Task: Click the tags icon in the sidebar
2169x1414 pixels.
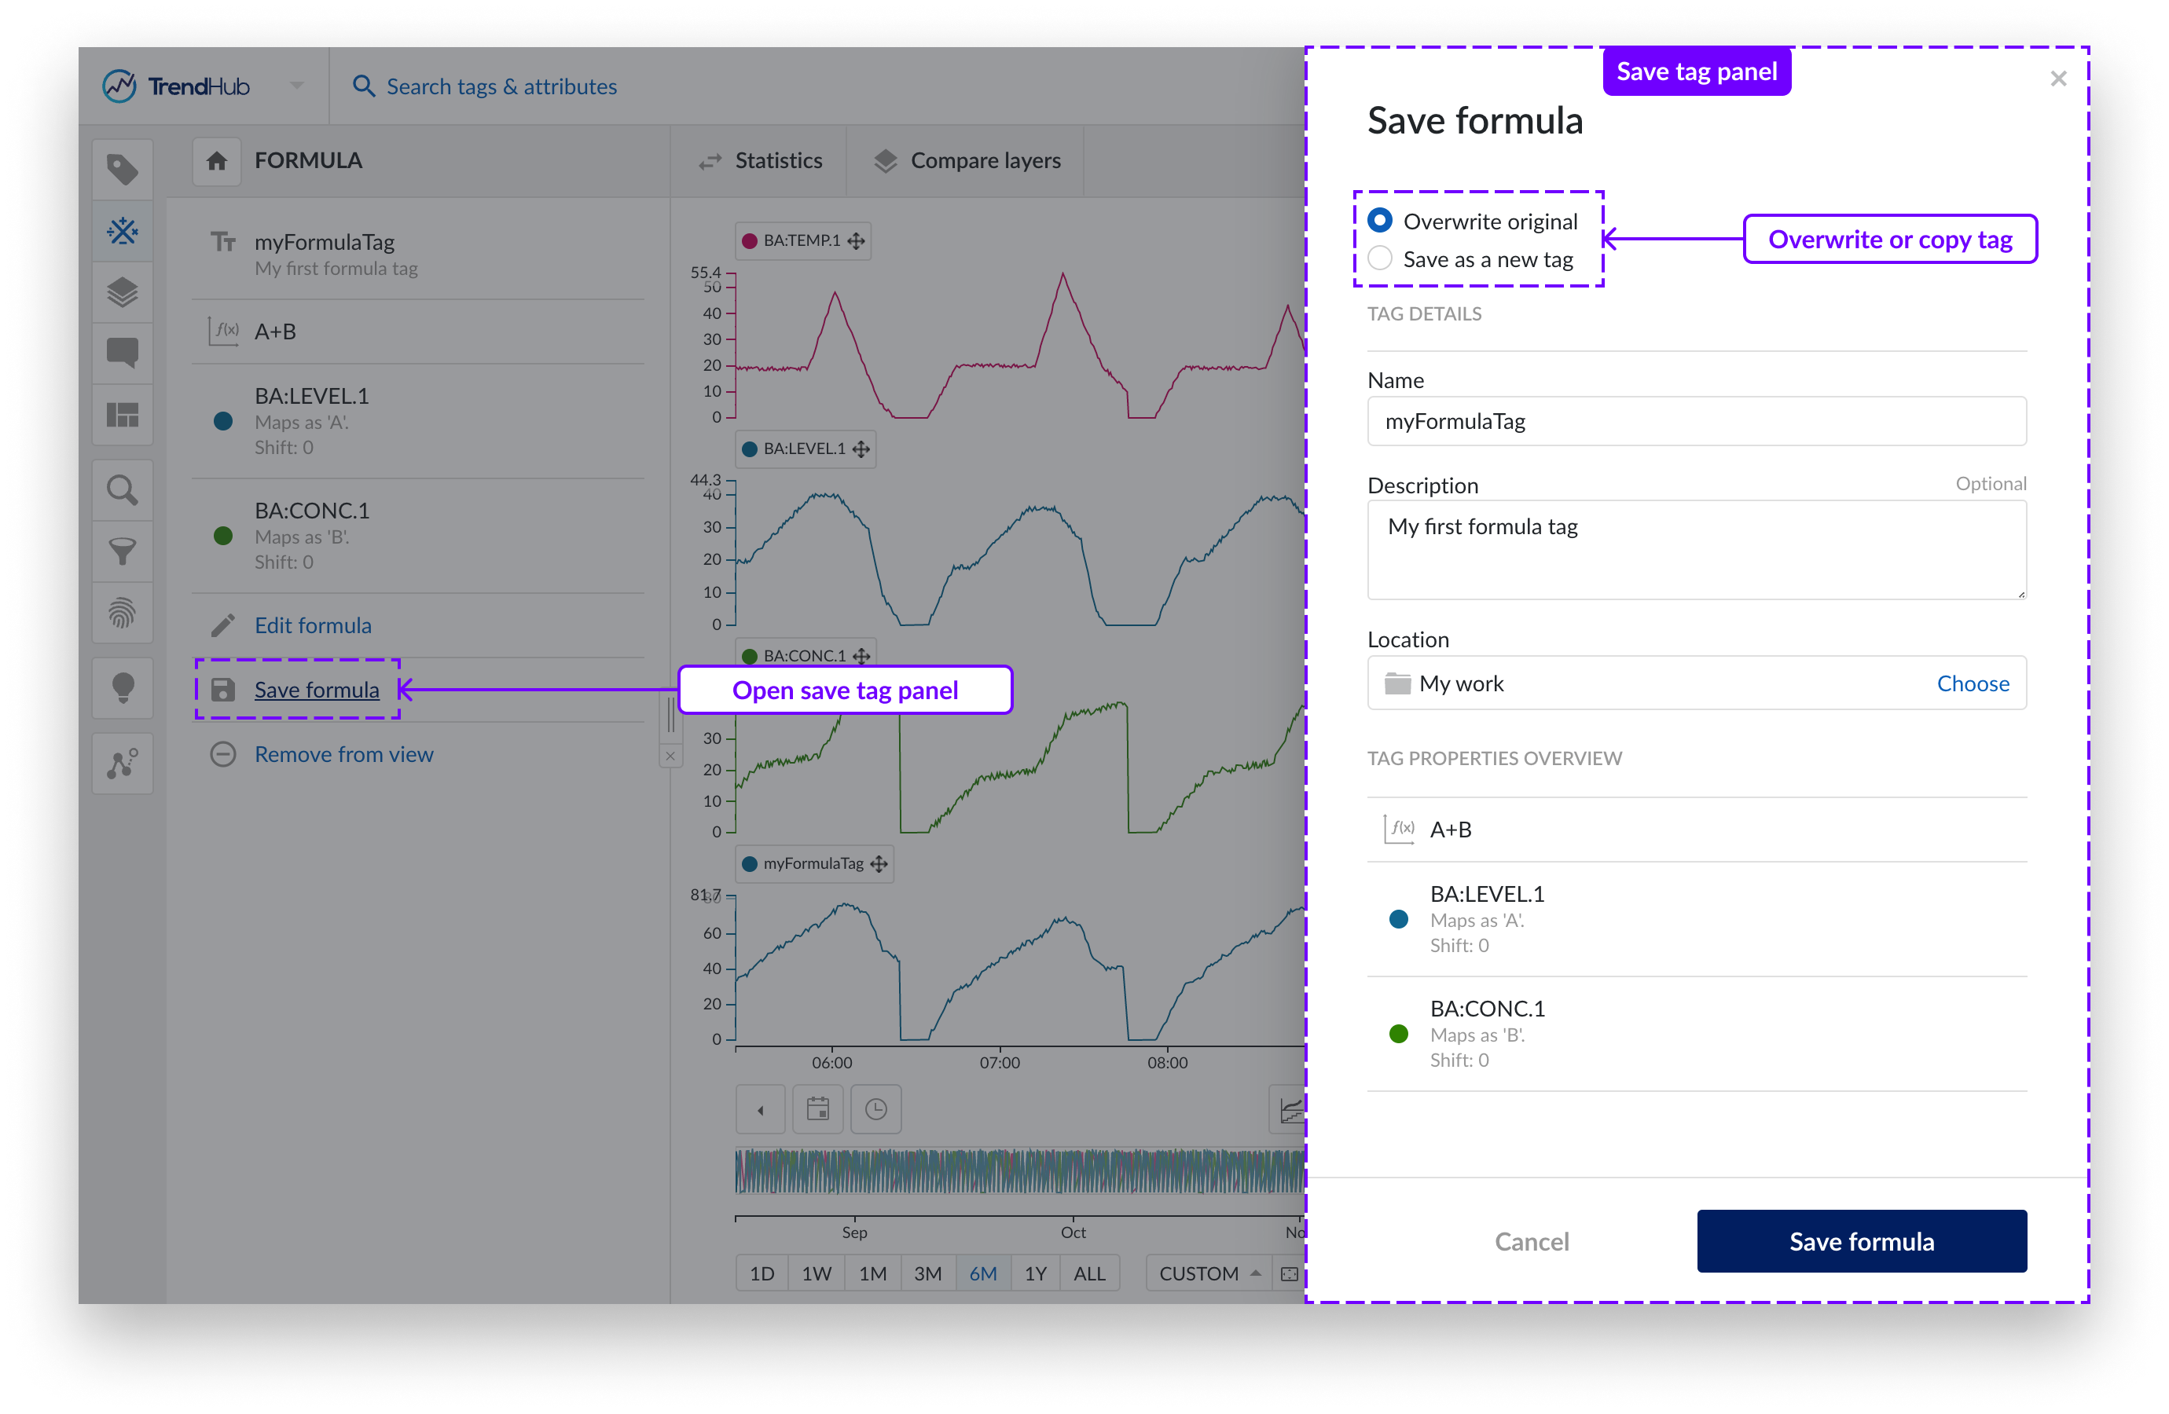Action: (x=122, y=170)
